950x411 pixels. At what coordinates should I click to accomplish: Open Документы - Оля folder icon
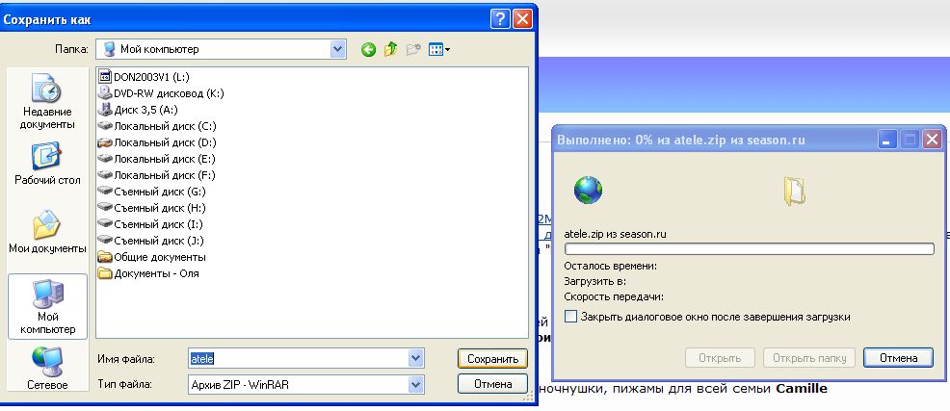[105, 273]
